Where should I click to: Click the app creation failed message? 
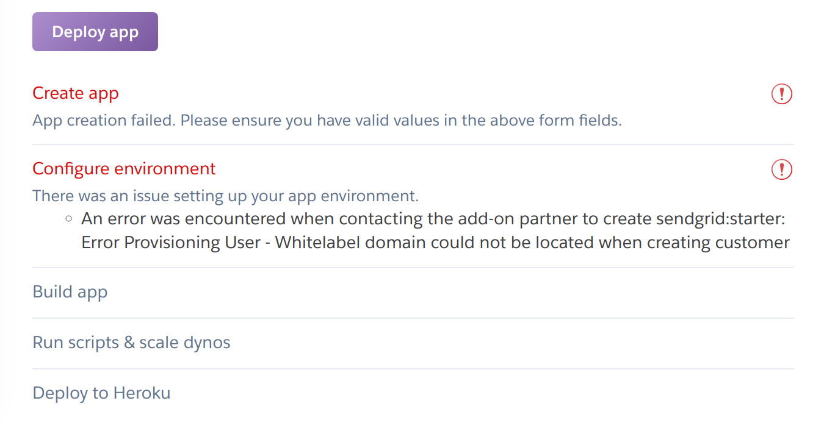[x=327, y=120]
